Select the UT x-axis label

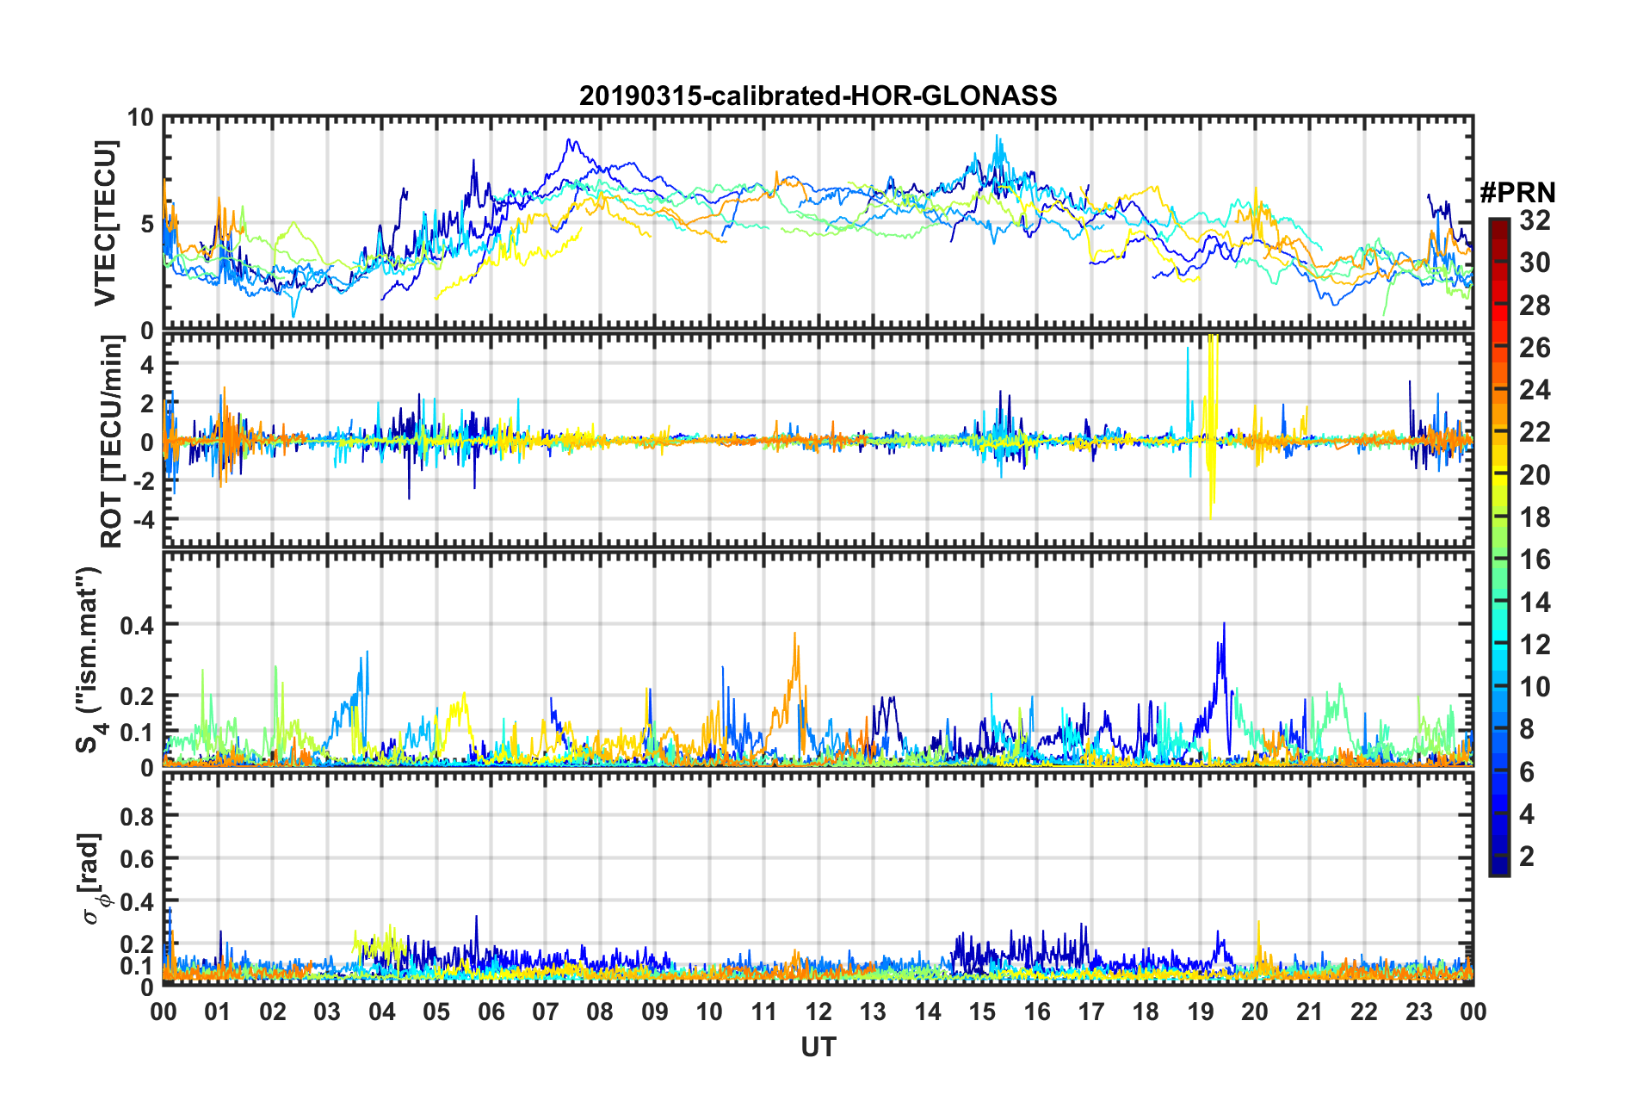pyautogui.click(x=818, y=1047)
